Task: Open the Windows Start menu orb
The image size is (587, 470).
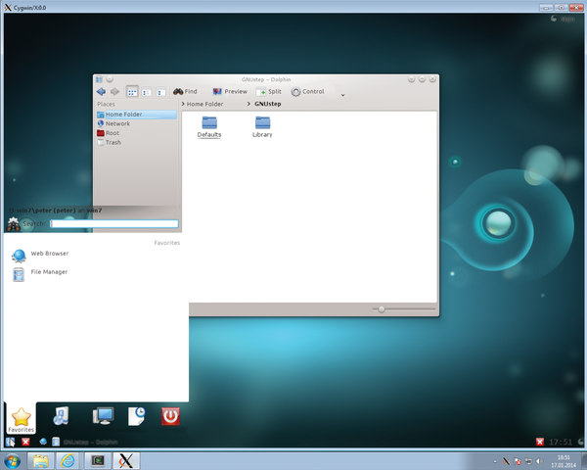Action: (13, 460)
